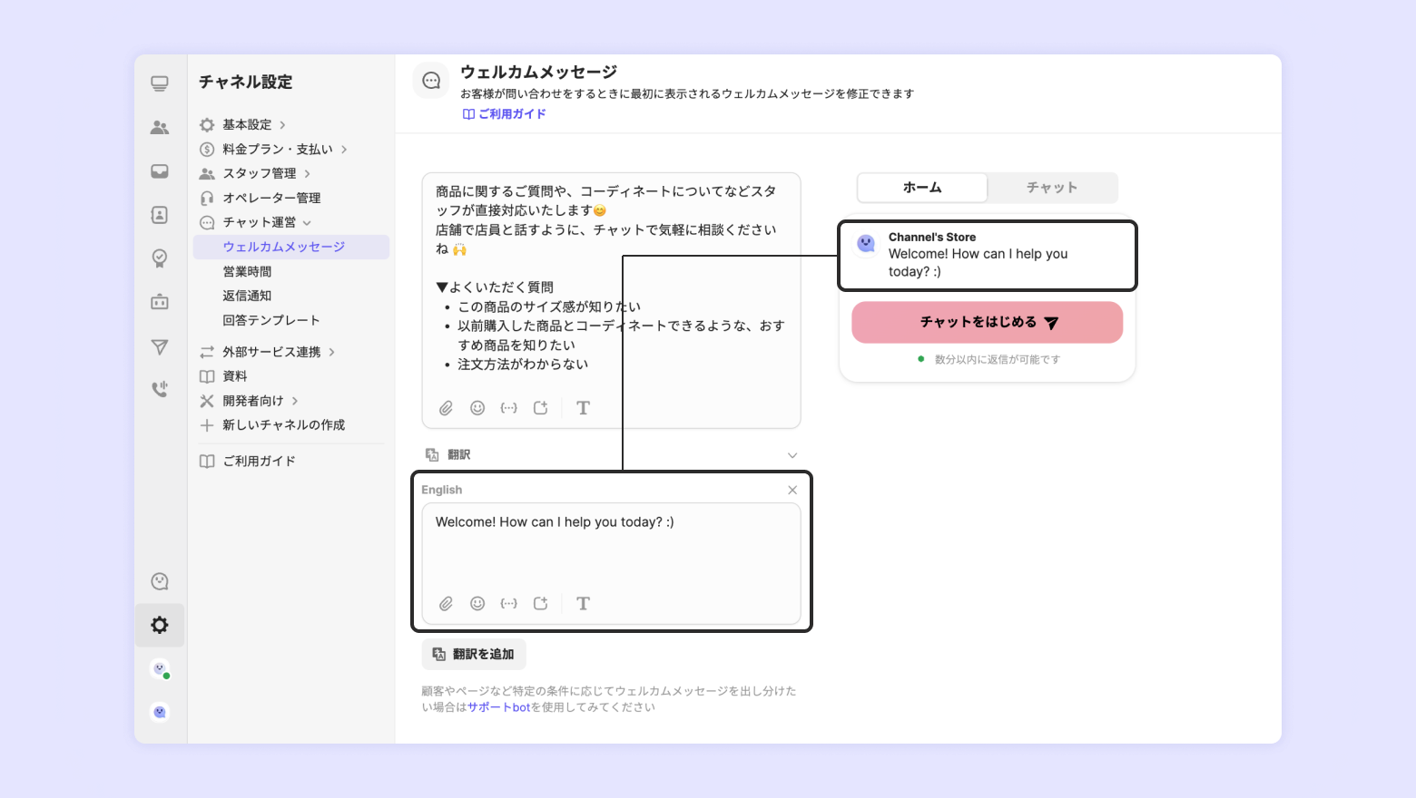Click the 数分以内に返信が可能です status text
The image size is (1416, 798).
tap(998, 360)
